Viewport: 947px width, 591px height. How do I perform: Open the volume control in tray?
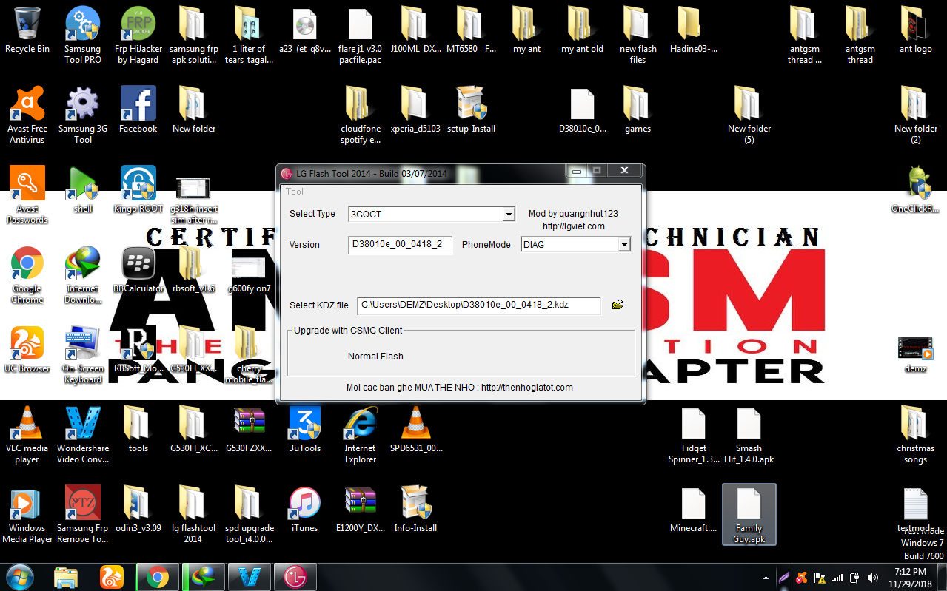click(871, 577)
